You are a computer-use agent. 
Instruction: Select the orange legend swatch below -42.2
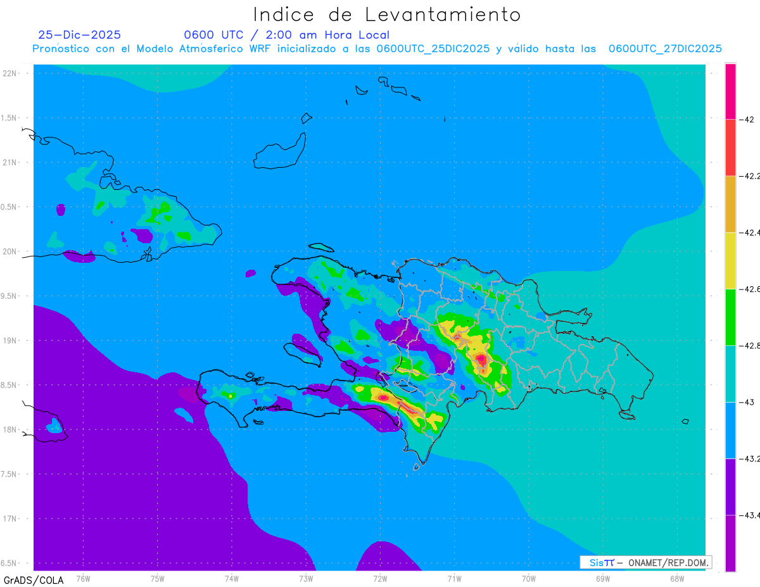(x=730, y=204)
